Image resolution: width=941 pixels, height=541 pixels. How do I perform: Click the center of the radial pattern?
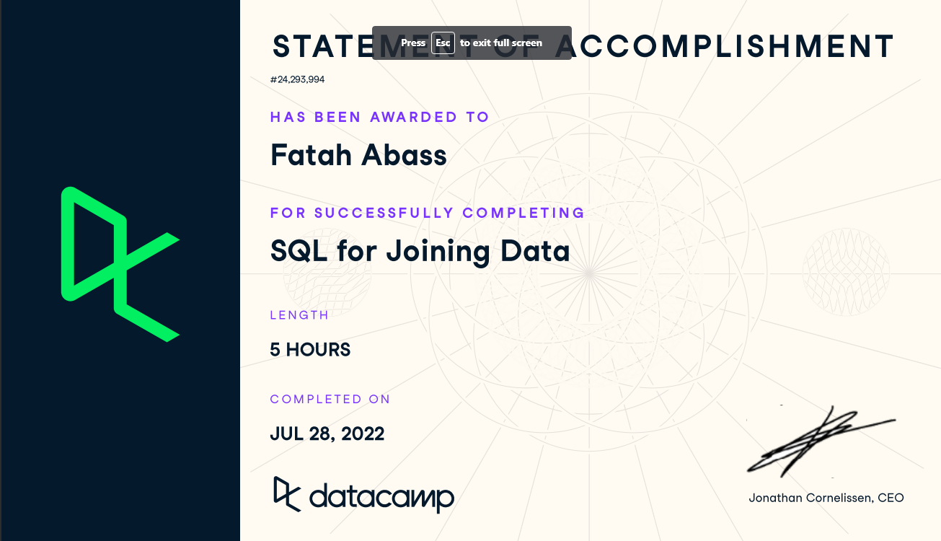[589, 271]
